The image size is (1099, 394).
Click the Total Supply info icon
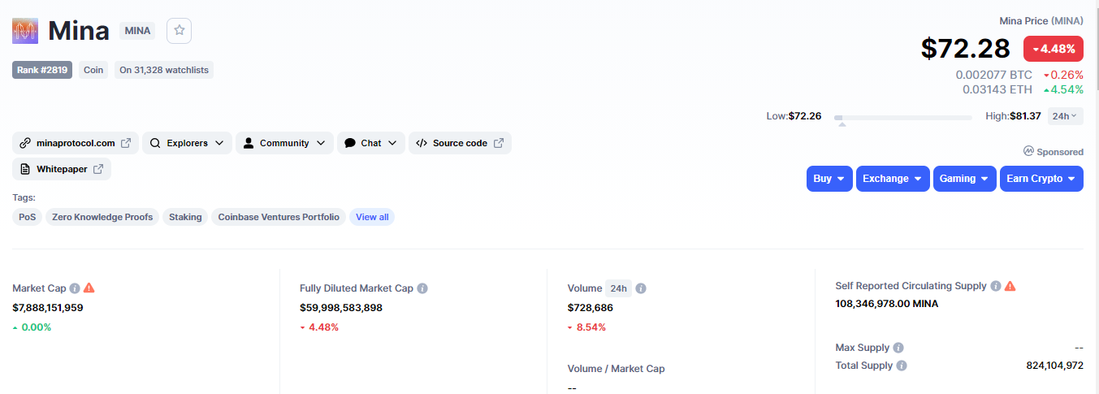pyautogui.click(x=902, y=366)
